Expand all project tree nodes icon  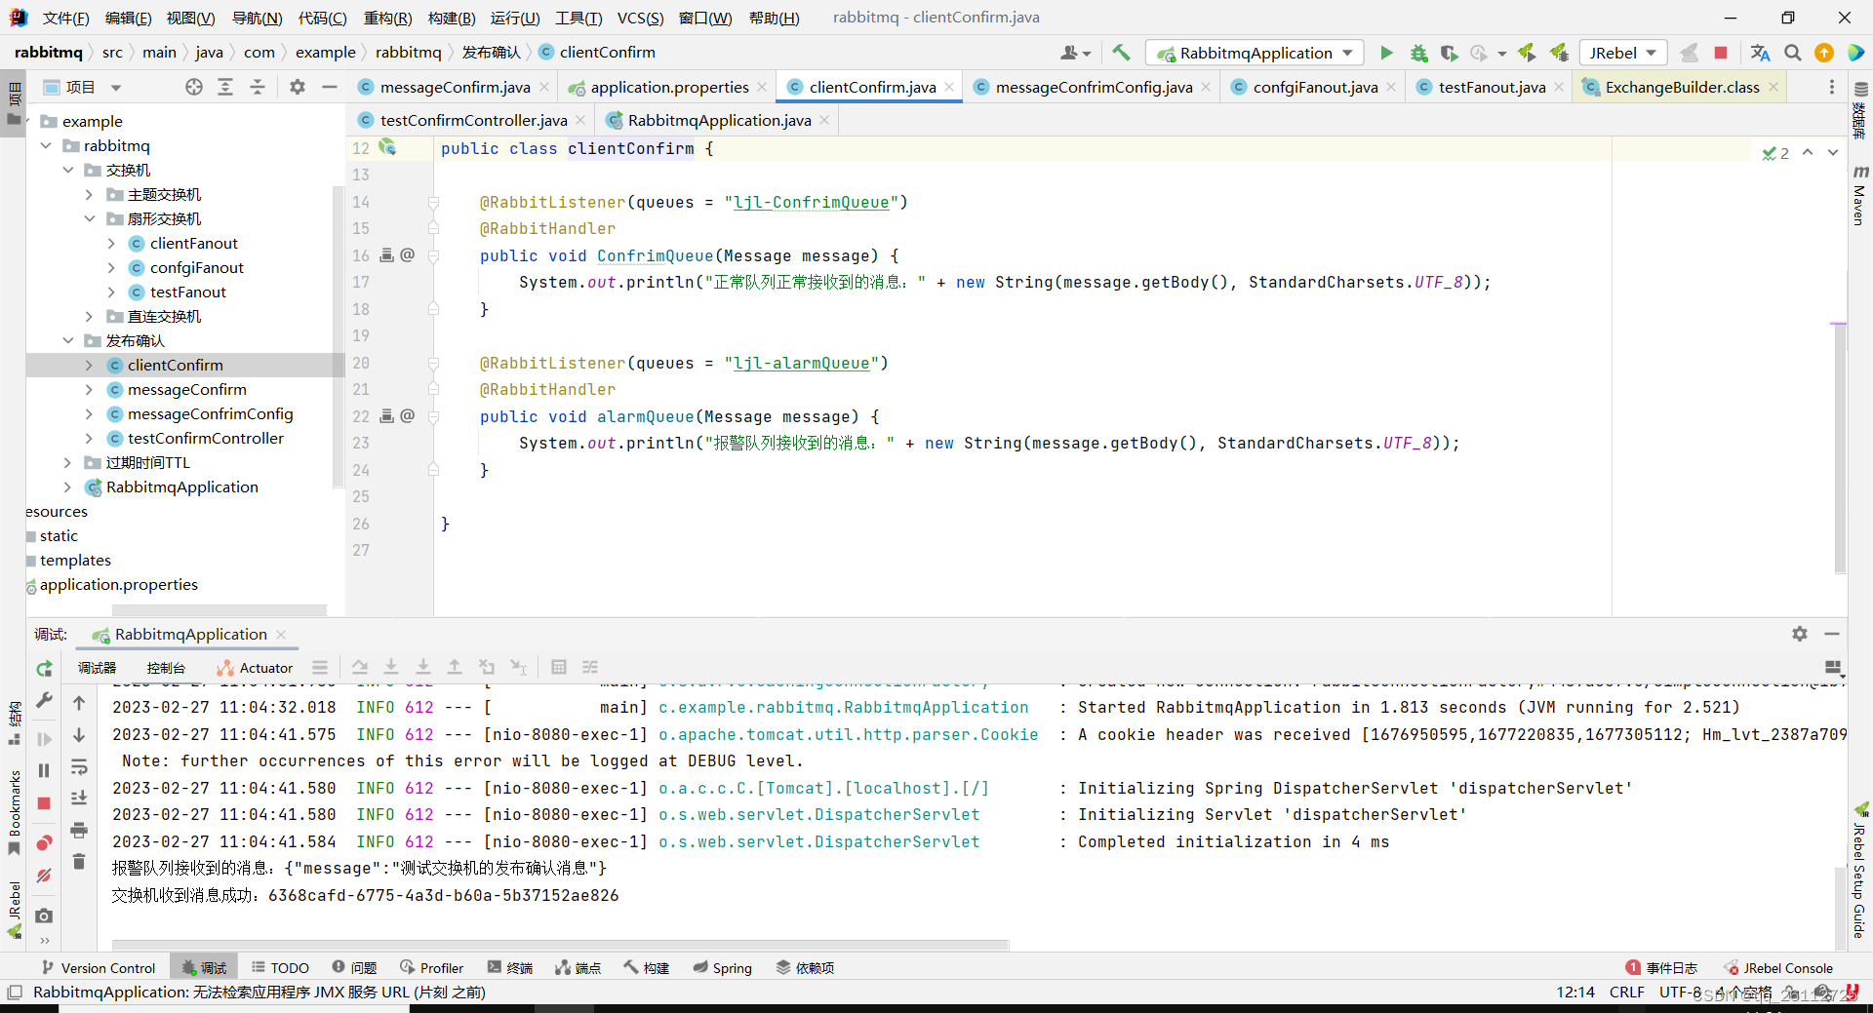[225, 87]
